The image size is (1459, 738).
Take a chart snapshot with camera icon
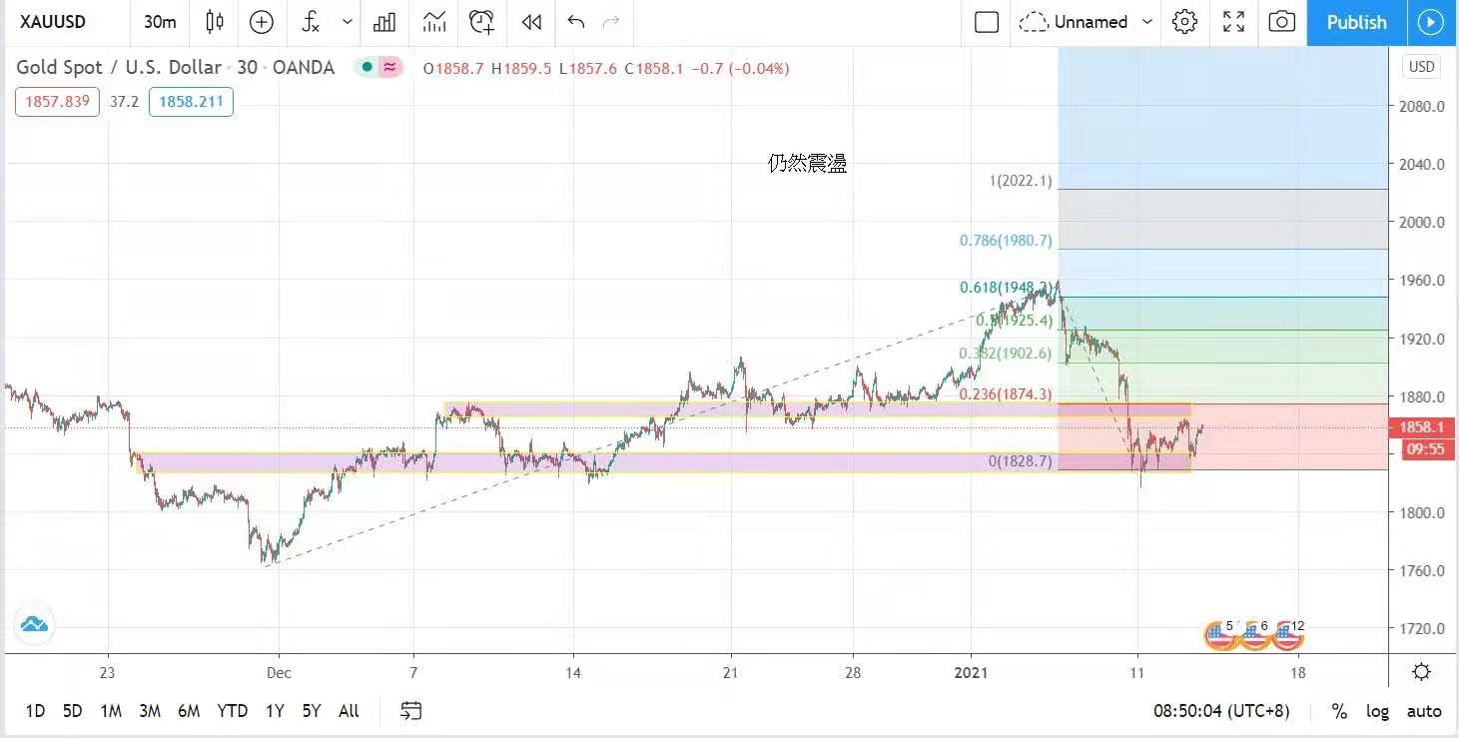pyautogui.click(x=1281, y=22)
